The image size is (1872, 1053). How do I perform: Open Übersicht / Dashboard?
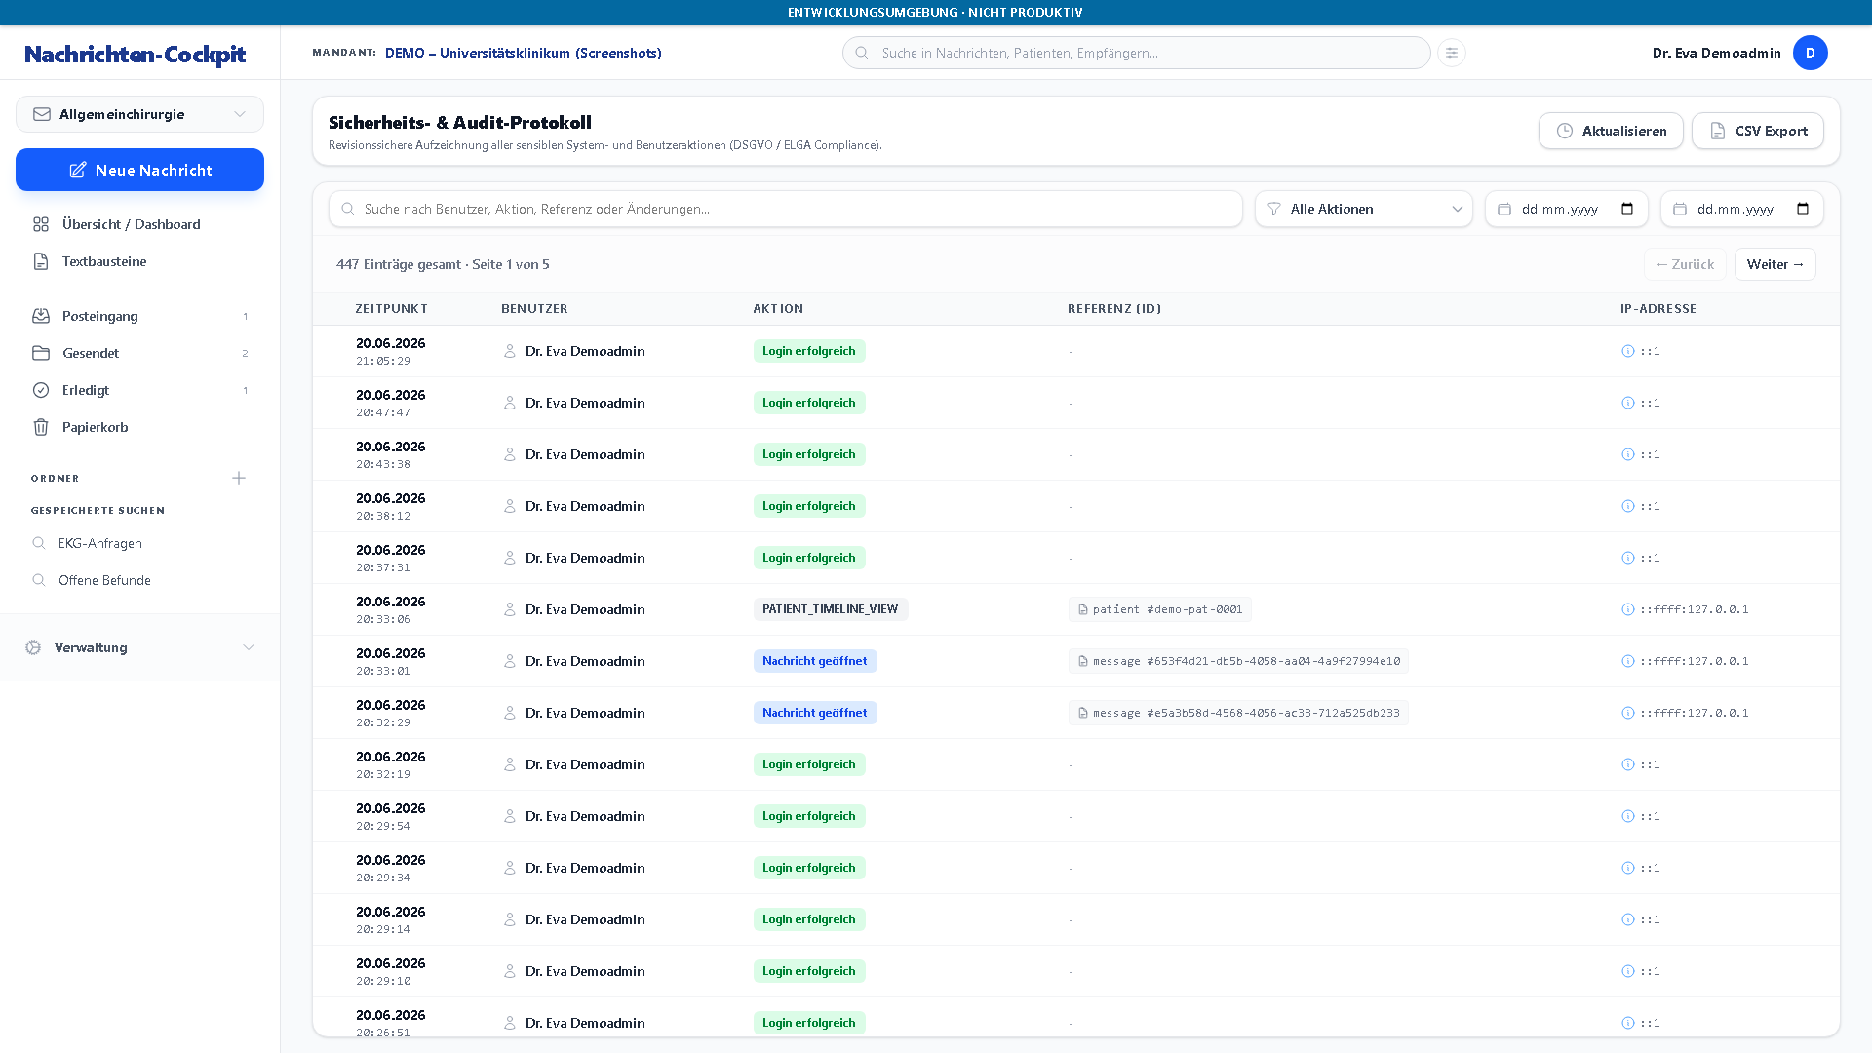[x=139, y=224]
